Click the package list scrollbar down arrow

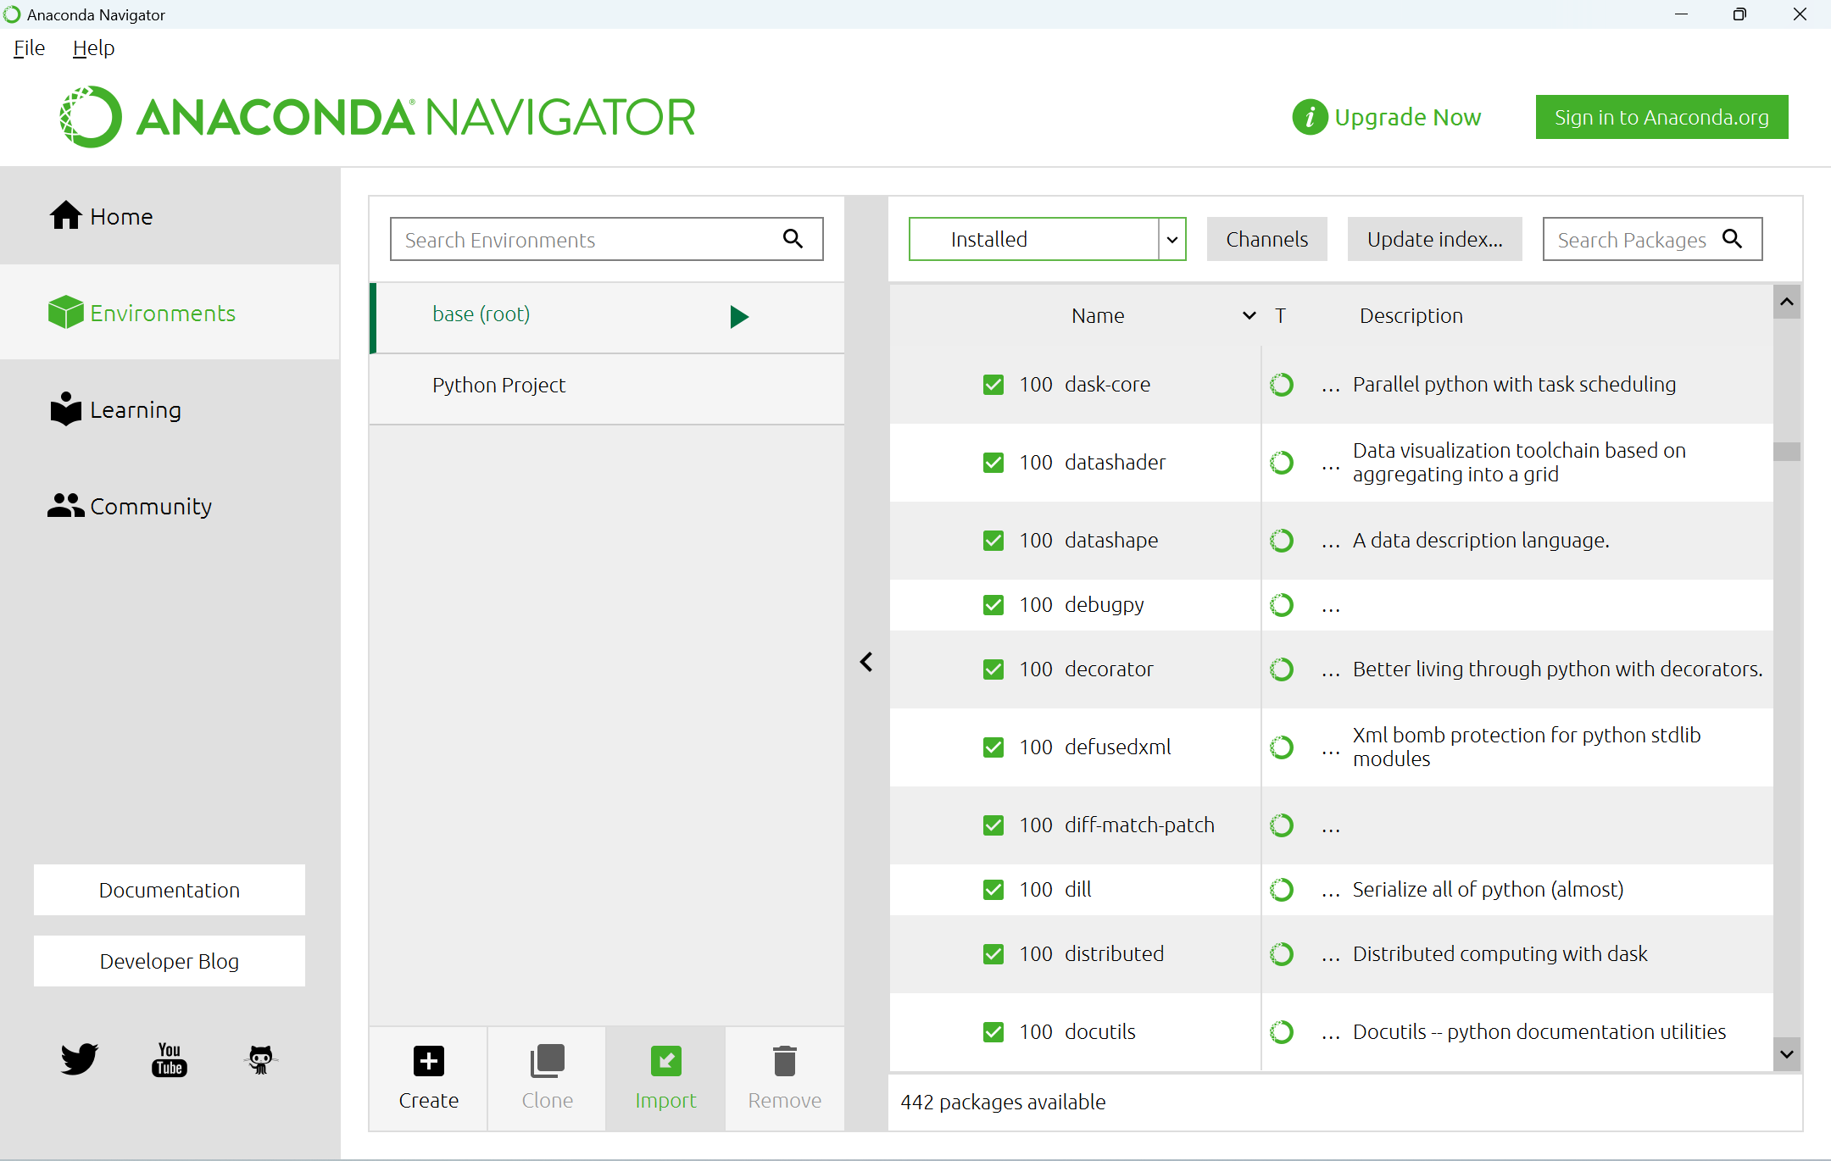(x=1786, y=1054)
